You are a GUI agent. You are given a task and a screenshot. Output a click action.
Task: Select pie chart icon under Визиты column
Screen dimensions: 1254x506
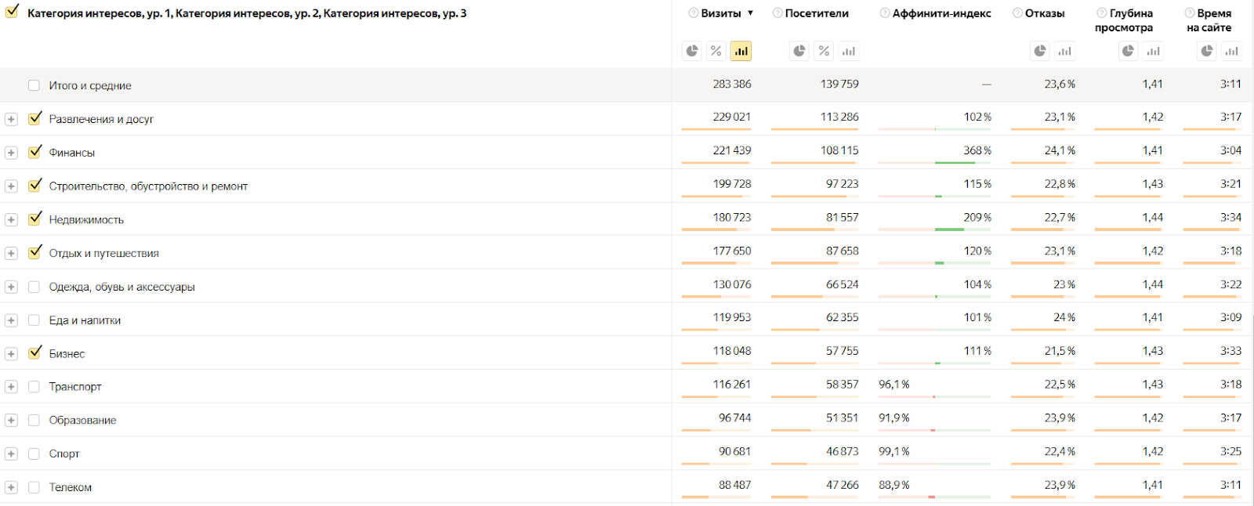point(692,51)
